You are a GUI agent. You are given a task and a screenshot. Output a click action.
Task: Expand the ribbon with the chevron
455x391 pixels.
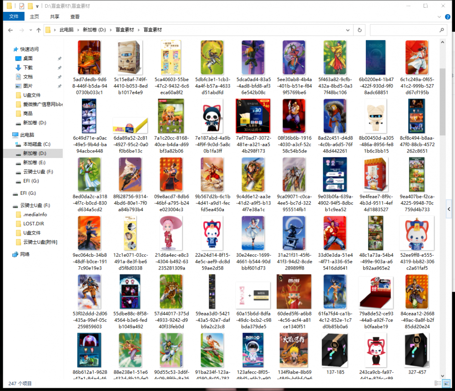pos(440,17)
